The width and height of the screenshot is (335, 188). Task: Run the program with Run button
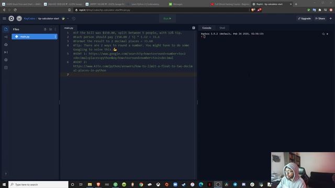[167, 19]
